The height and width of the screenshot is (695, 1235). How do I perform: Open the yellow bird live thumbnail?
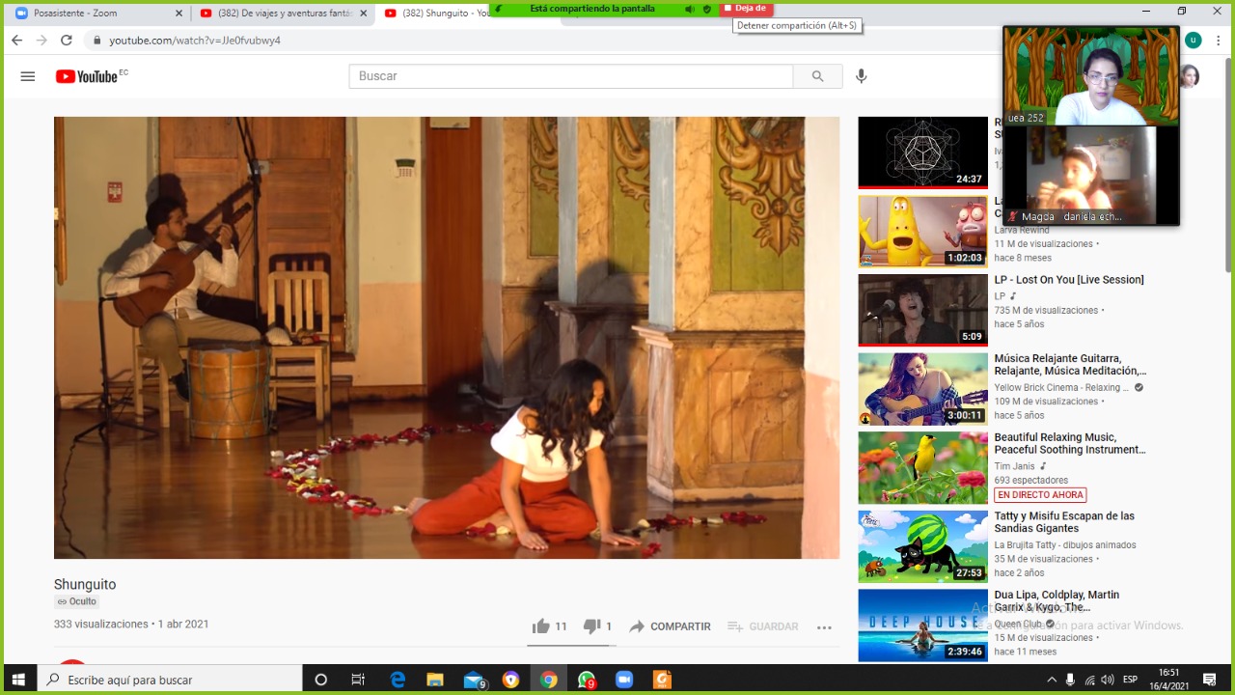[923, 468]
